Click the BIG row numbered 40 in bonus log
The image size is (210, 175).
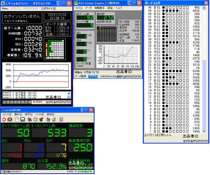(174, 7)
